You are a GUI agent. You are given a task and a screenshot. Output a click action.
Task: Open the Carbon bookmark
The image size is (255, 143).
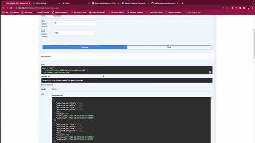point(42,12)
